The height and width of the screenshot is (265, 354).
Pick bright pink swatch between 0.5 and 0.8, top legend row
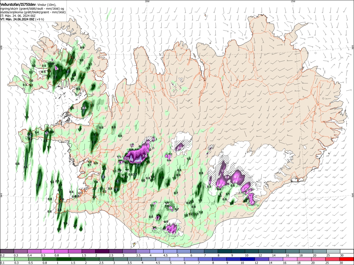point(48,251)
